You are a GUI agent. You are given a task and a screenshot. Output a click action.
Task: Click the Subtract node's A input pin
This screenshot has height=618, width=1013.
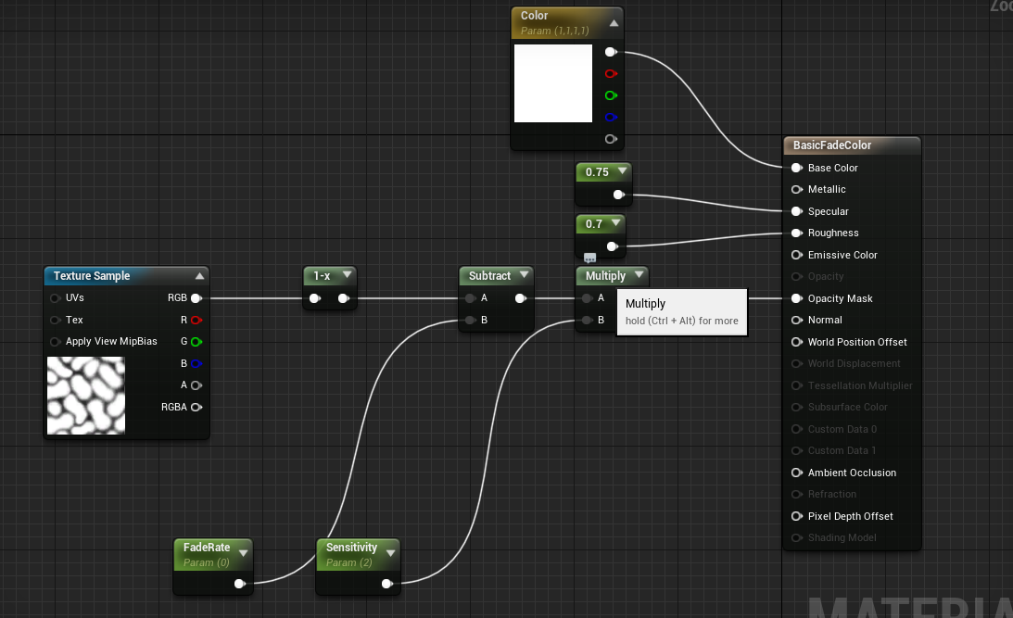pos(470,297)
